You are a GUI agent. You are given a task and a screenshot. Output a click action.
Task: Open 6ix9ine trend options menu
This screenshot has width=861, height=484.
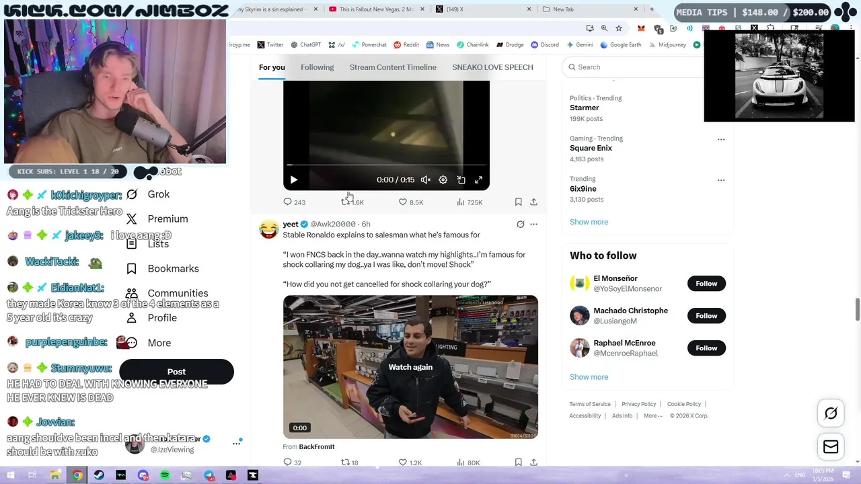[x=721, y=180]
